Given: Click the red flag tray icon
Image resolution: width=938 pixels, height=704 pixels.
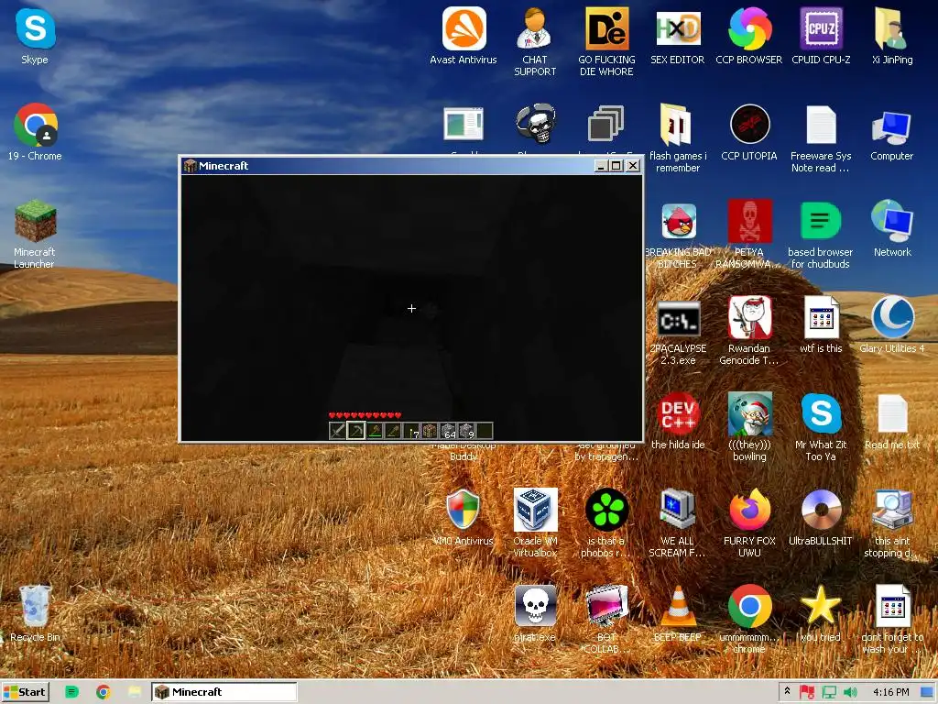Looking at the screenshot, I should pyautogui.click(x=807, y=692).
